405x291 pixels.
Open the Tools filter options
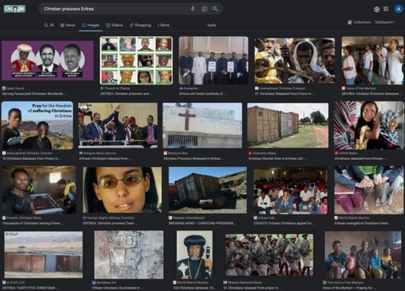211,25
